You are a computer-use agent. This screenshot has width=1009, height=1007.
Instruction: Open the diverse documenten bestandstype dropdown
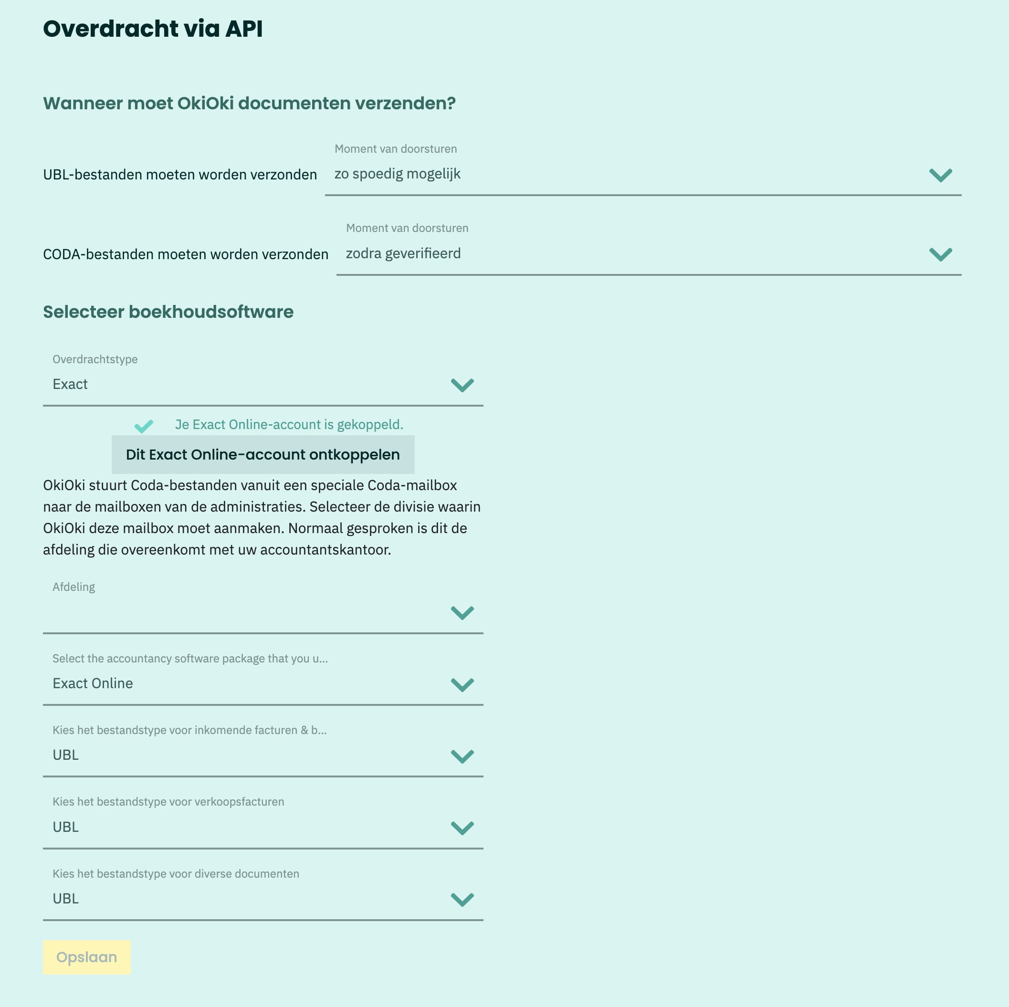(263, 892)
